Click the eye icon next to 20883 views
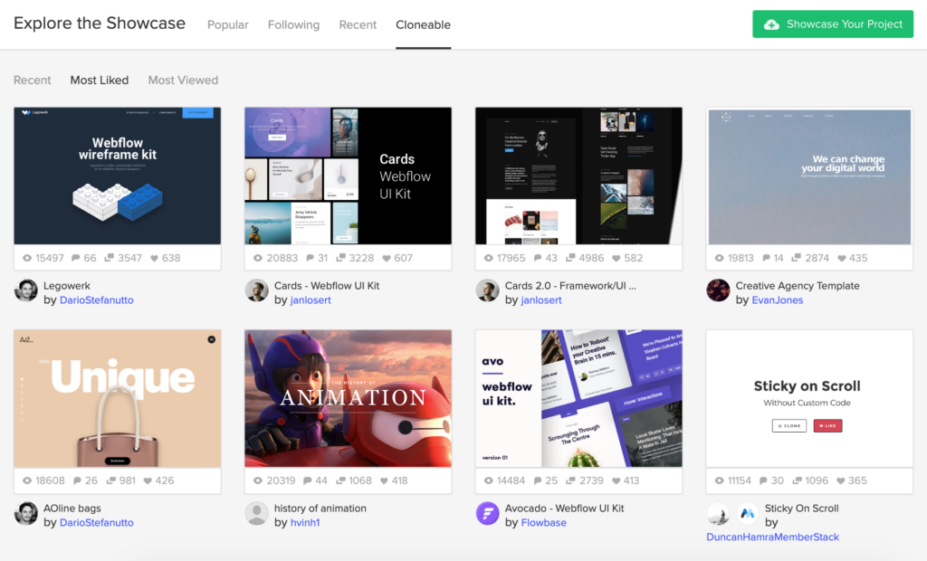 [x=258, y=259]
